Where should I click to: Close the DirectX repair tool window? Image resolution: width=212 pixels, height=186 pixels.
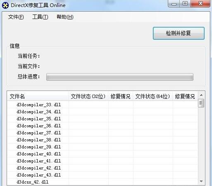coord(201,4)
